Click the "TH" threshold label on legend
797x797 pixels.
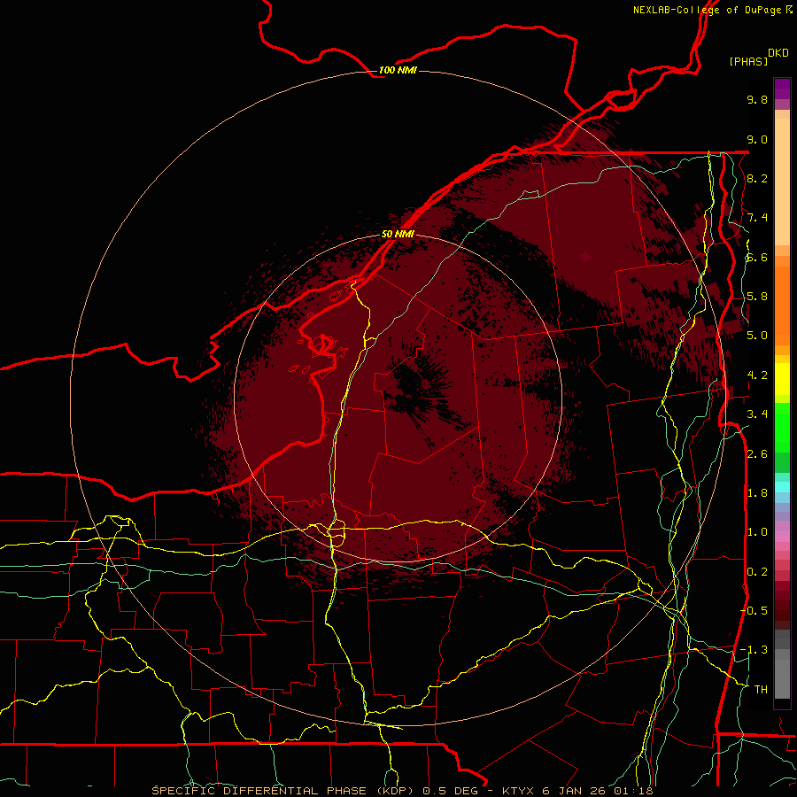coord(761,690)
